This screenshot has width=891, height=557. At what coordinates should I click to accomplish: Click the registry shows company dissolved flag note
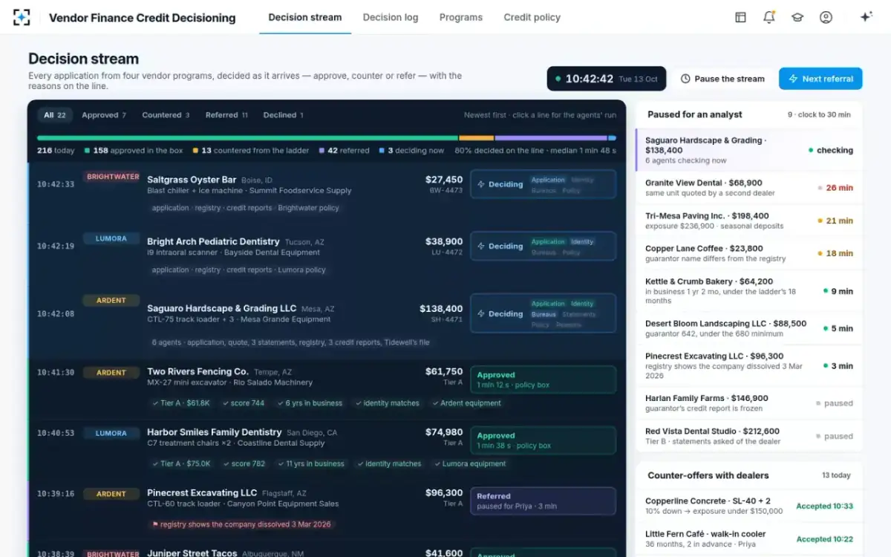241,524
